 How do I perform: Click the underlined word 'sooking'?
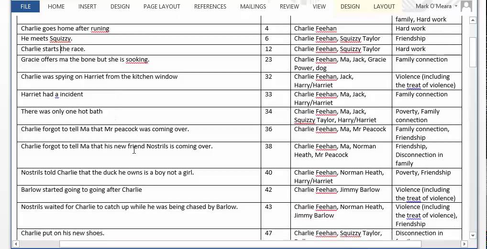(137, 60)
